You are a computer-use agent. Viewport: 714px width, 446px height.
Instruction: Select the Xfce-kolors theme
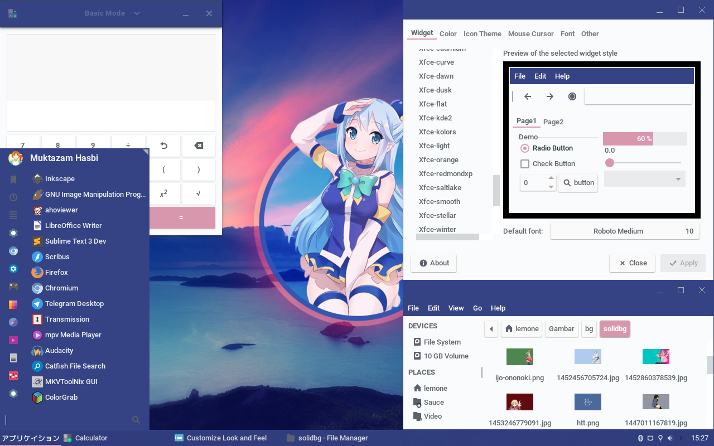437,132
